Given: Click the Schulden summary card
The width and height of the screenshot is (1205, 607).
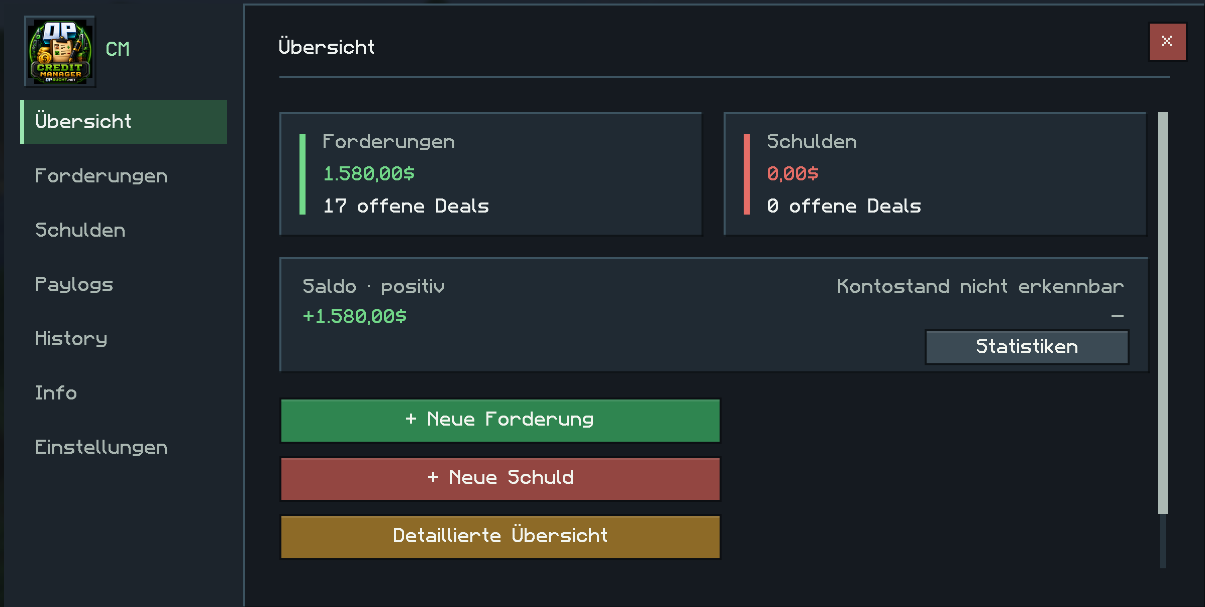Looking at the screenshot, I should (x=935, y=174).
